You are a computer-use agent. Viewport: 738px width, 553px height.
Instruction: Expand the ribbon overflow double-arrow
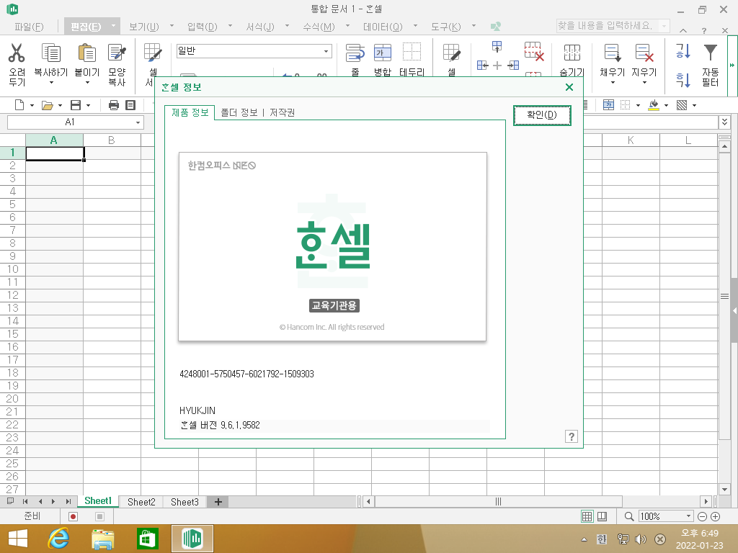732,66
